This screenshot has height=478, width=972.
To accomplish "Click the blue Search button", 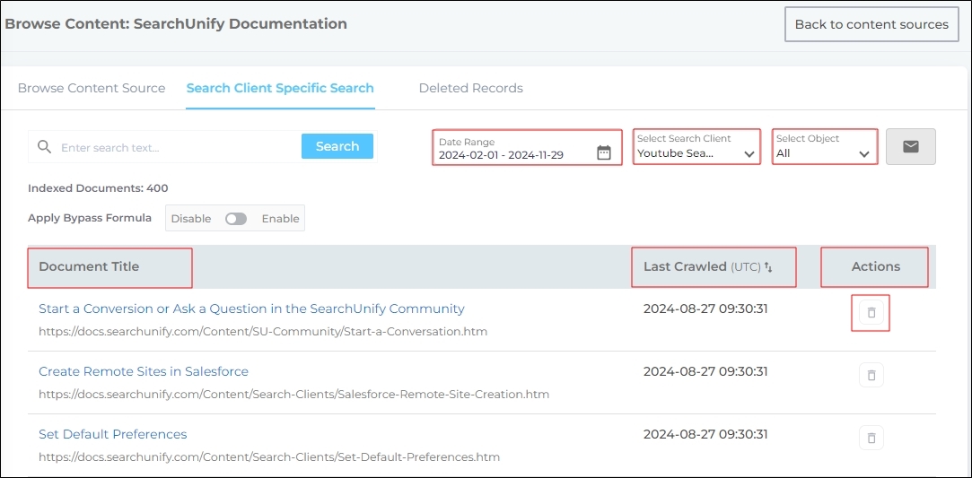I will tap(337, 146).
